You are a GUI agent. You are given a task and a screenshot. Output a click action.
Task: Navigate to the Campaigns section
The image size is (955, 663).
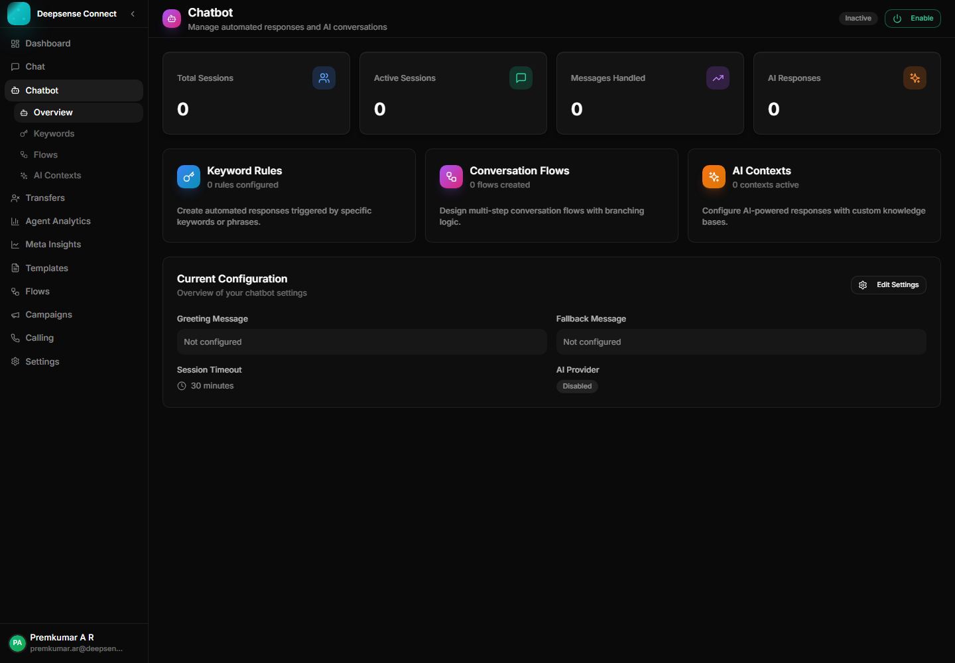click(x=48, y=315)
